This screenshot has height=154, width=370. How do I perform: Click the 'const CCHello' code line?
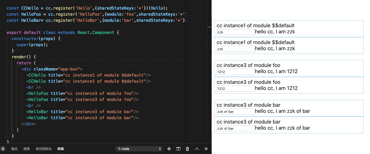pyautogui.click(x=87, y=8)
